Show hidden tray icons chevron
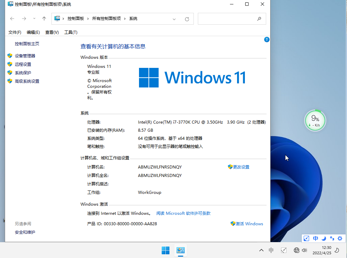 tap(261, 250)
